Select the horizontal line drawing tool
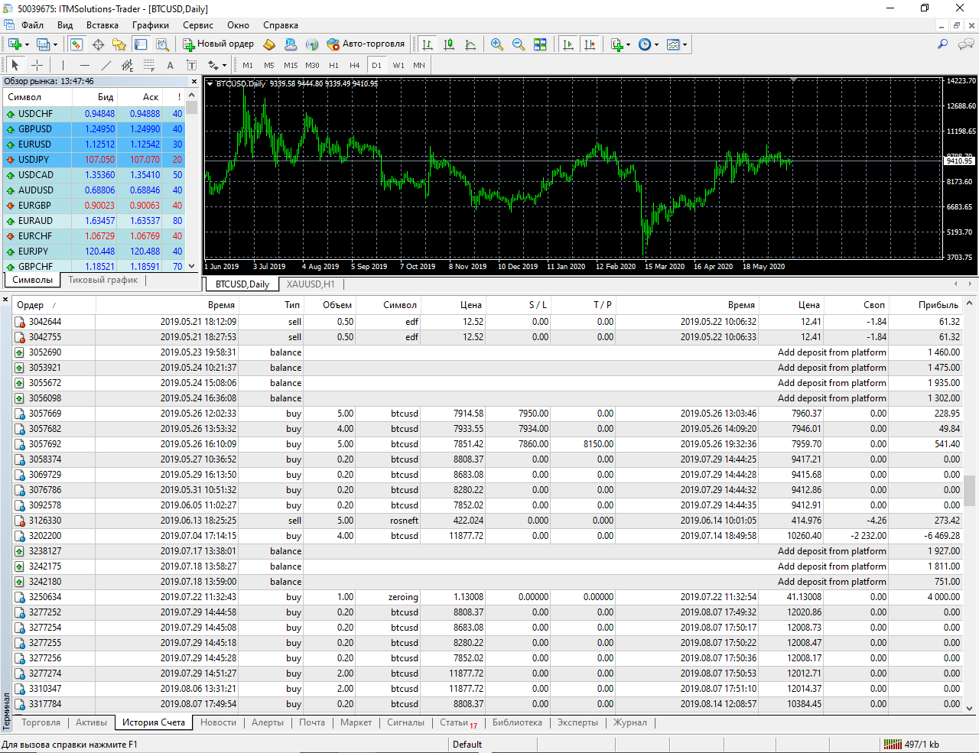This screenshot has height=753, width=979. click(85, 65)
